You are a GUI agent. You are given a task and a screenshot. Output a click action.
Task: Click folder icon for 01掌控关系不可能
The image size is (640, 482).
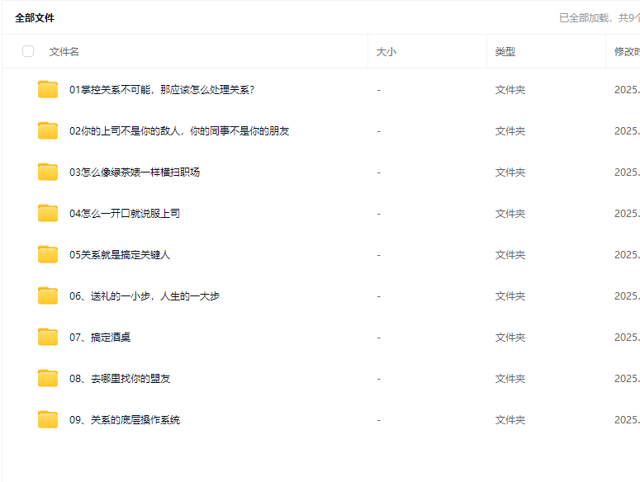point(48,89)
